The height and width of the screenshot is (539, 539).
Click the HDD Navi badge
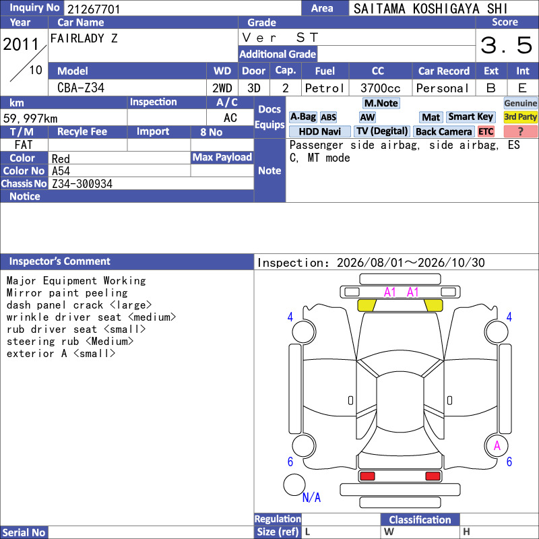pyautogui.click(x=319, y=131)
